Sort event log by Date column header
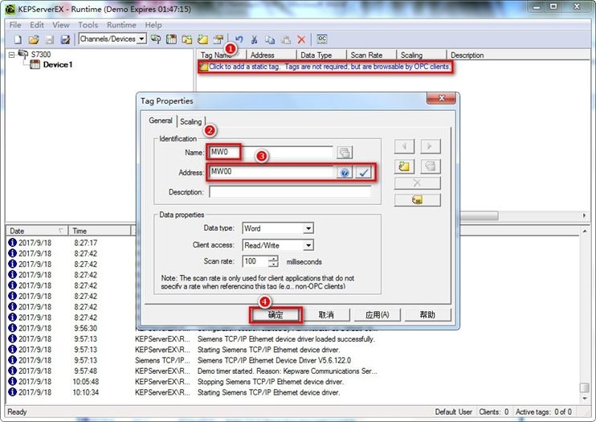The width and height of the screenshot is (596, 422). pyautogui.click(x=37, y=231)
